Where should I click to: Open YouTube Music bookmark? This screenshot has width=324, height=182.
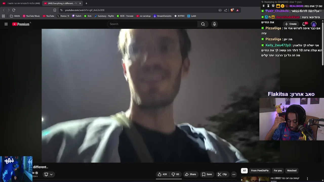point(31,16)
